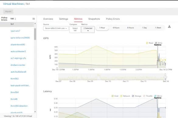Open the Compare Select VM dropdown
This screenshot has width=178, height=118.
75,29
